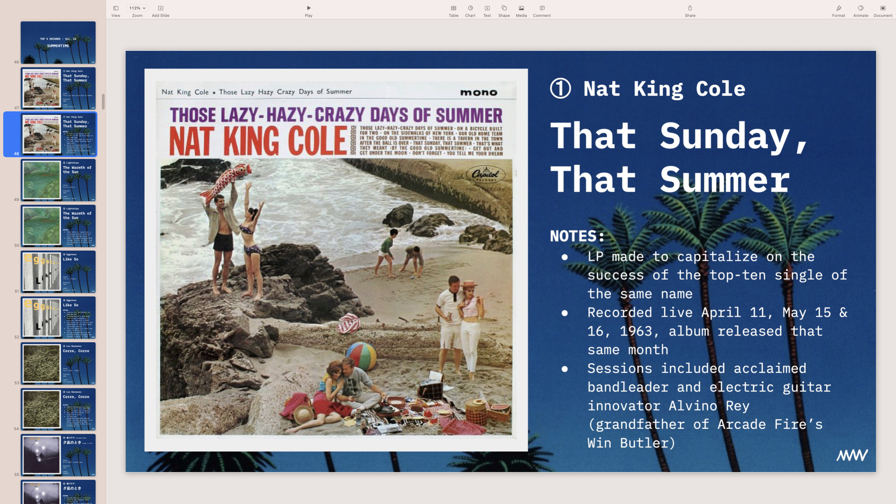Add a Text box
This screenshot has width=896, height=504.
pyautogui.click(x=487, y=8)
